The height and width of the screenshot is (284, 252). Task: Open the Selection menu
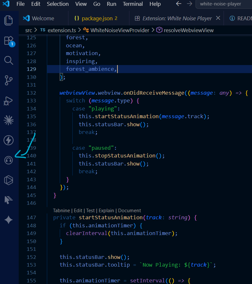[x=58, y=4]
